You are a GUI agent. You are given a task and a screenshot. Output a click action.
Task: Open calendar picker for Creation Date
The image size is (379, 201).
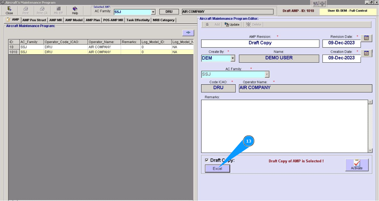click(366, 53)
